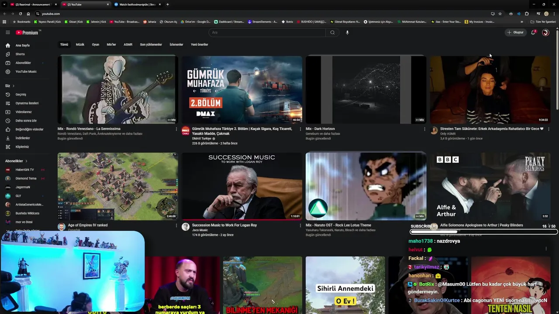Viewport: 559px width, 314px height.
Task: Select the Tümü filter chip
Action: pos(64,44)
